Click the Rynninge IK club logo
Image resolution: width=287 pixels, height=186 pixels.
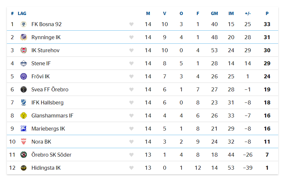(x=23, y=37)
